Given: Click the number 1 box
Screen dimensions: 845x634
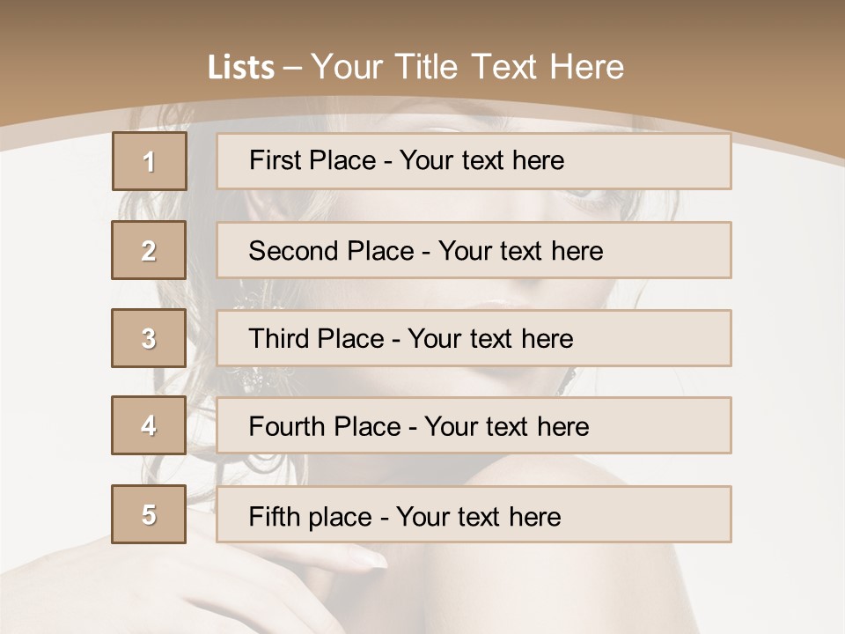Looking at the screenshot, I should coord(150,161).
